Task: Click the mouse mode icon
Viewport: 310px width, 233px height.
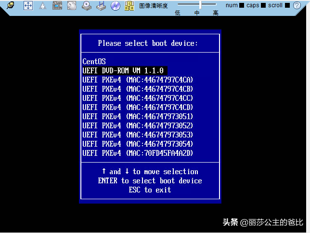Action: [72, 6]
